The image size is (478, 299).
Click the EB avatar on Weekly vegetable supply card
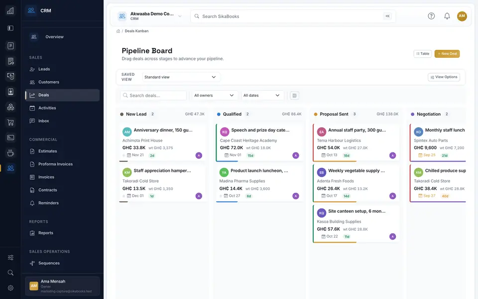(x=322, y=172)
